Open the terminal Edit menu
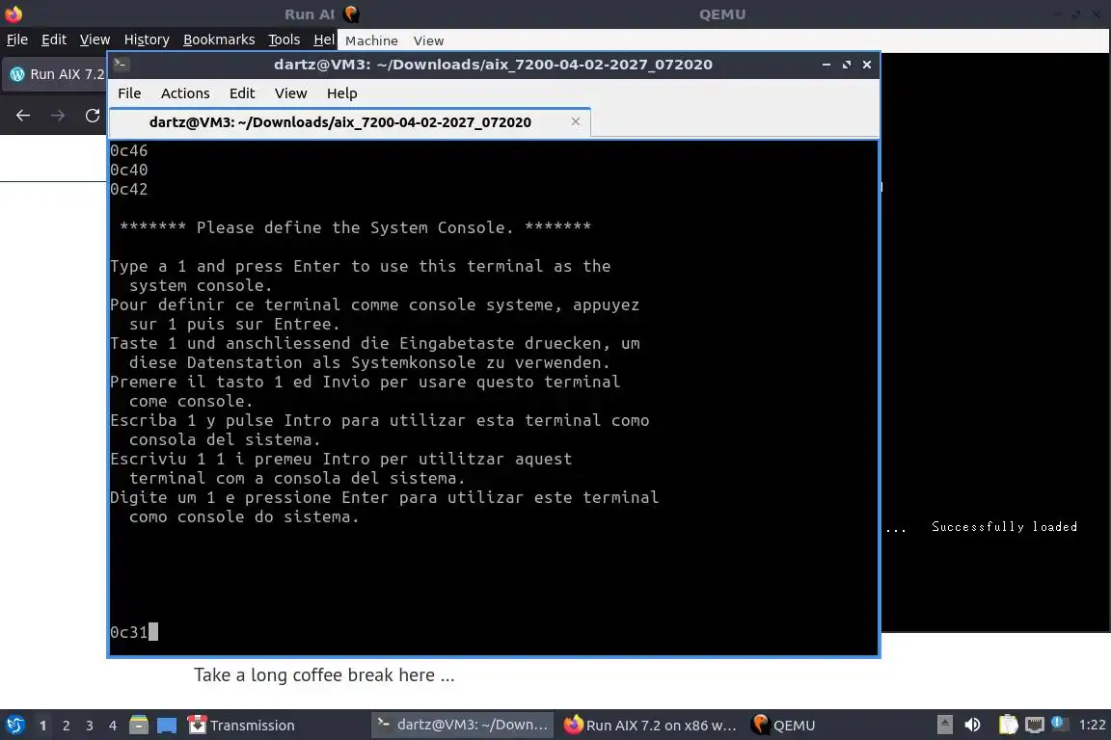The height and width of the screenshot is (740, 1111). [242, 93]
